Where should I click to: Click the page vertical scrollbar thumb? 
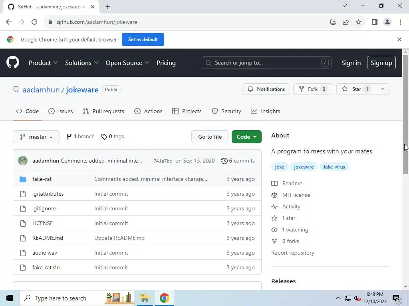[x=405, y=114]
